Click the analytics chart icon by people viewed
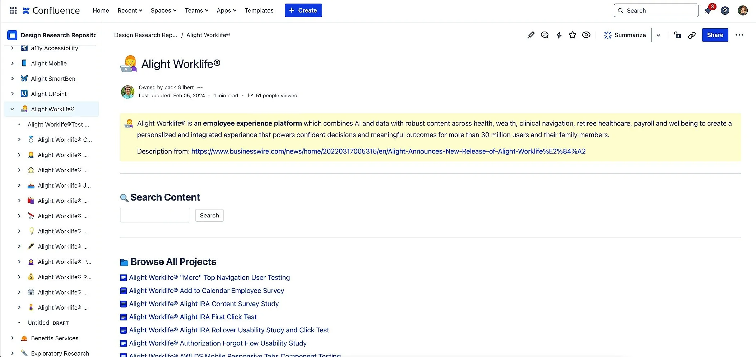The height and width of the screenshot is (357, 756). pos(251,95)
